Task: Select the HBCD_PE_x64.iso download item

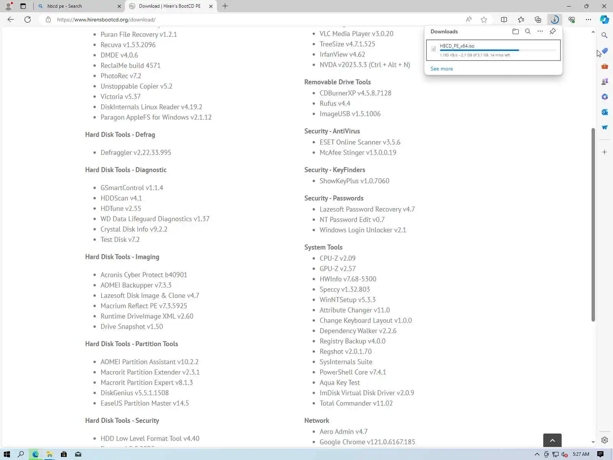Action: [x=493, y=50]
